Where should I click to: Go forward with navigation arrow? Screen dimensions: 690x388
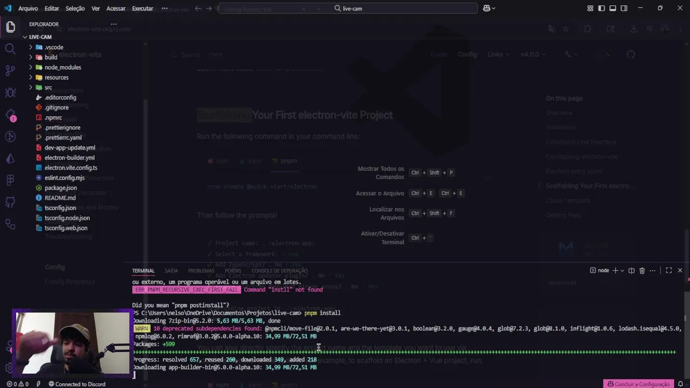(x=209, y=9)
